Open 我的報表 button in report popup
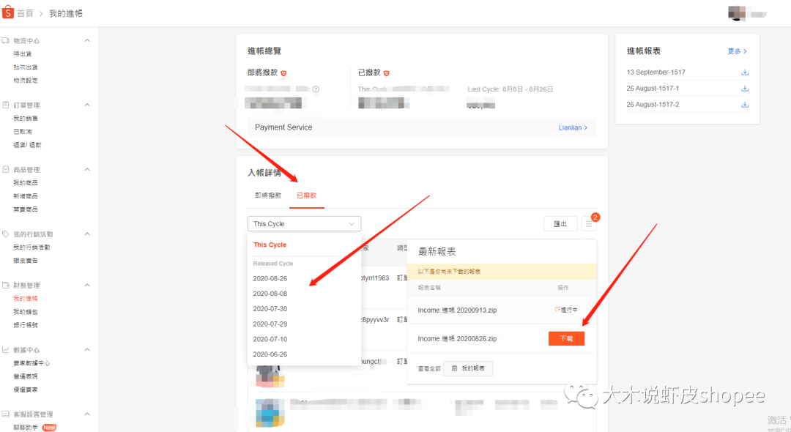The width and height of the screenshot is (791, 432). coord(468,368)
